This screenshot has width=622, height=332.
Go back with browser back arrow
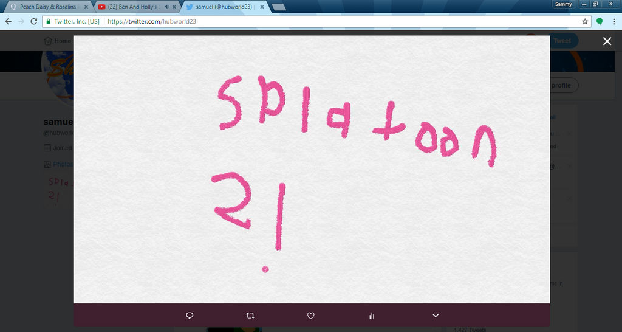[9, 21]
